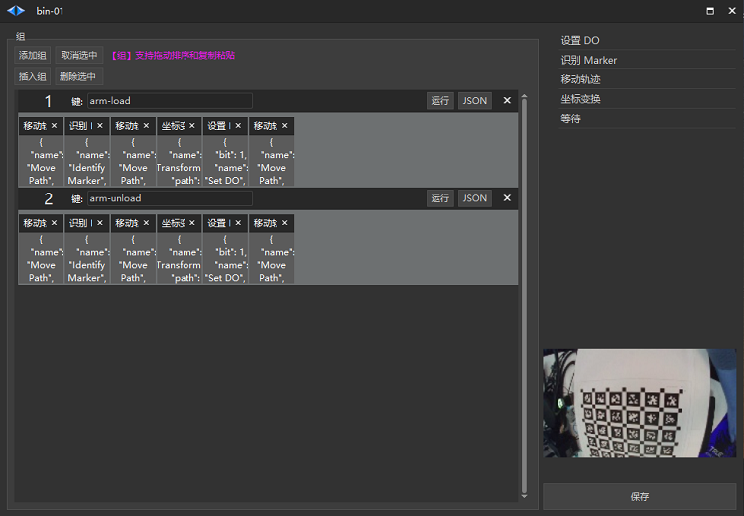Delete group 1 arm-load with its X

507,101
